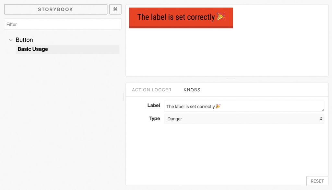
Task: Open the Type knob dropdown
Action: click(243, 119)
